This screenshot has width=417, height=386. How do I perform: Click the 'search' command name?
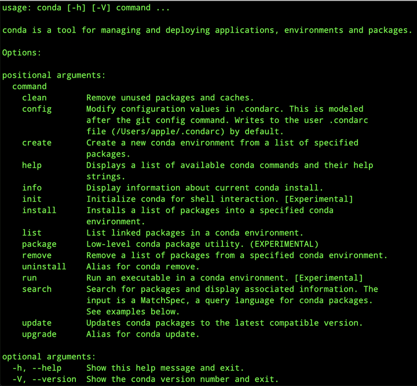click(36, 289)
